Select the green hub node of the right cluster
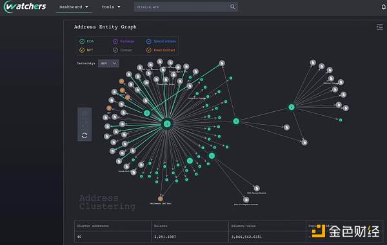This screenshot has width=387, height=245. [x=292, y=107]
